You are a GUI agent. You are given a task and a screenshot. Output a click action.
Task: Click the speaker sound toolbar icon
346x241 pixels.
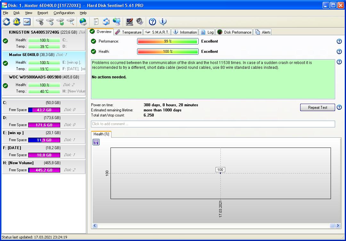click(139, 22)
